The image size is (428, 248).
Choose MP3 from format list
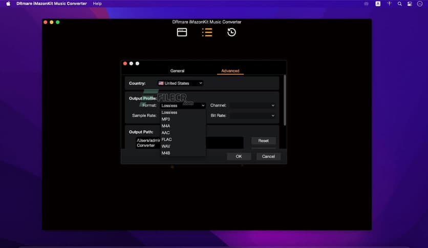183,119
